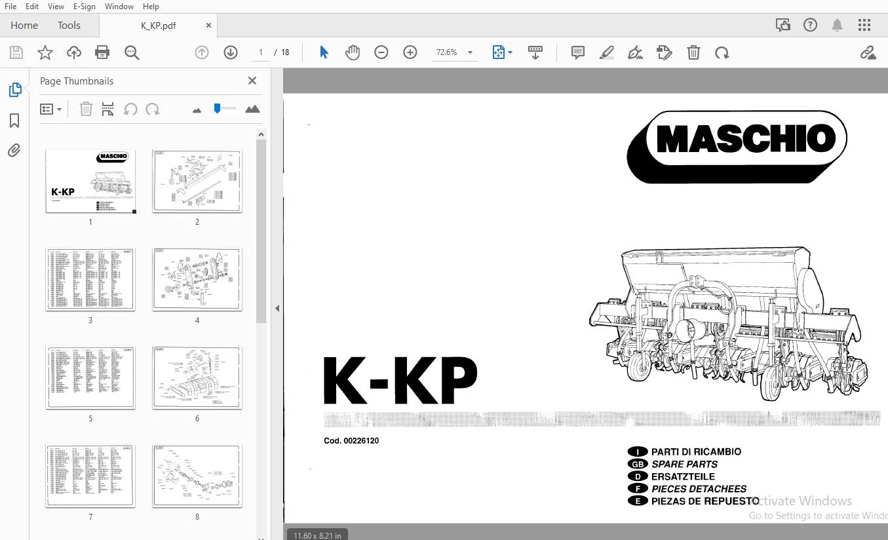
Task: Delete the page with the toolbar trash icon
Action: (693, 52)
